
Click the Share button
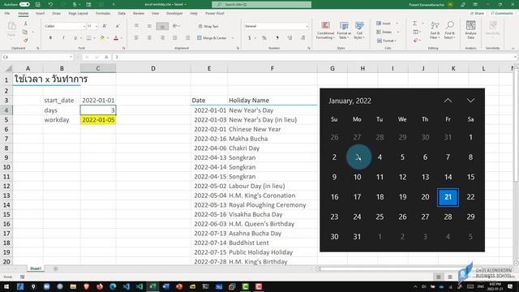pos(477,14)
